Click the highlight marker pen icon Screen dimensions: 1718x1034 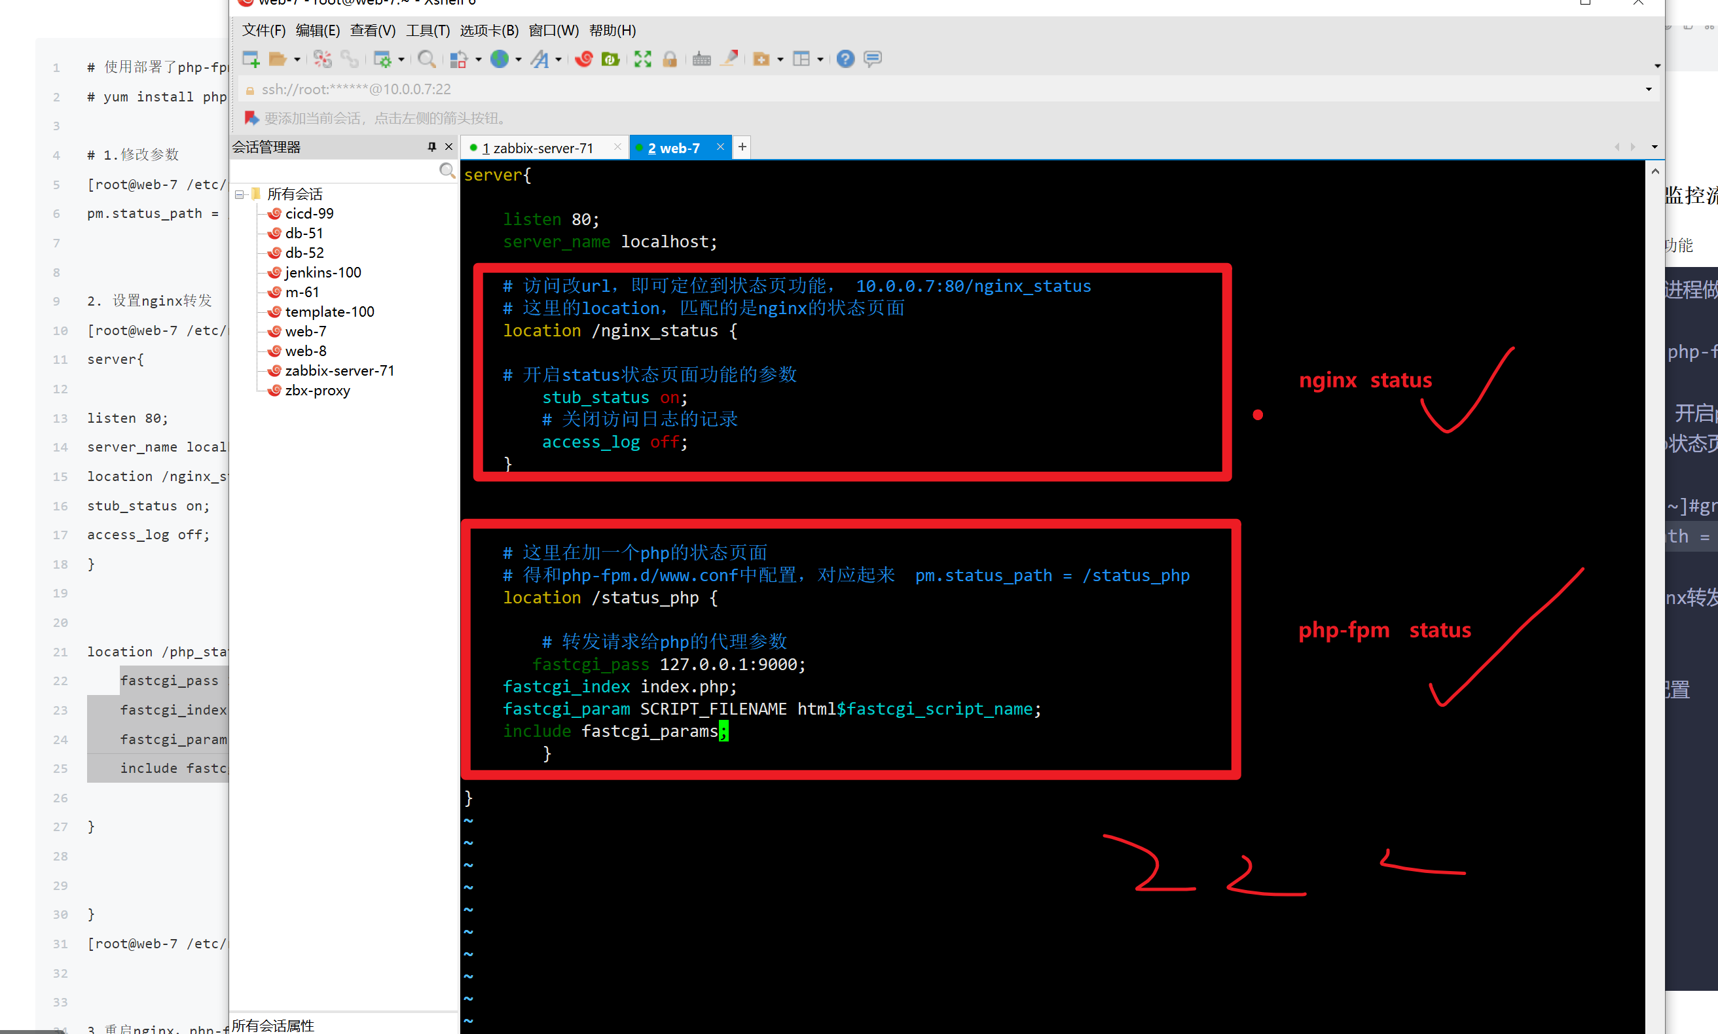[x=730, y=59]
